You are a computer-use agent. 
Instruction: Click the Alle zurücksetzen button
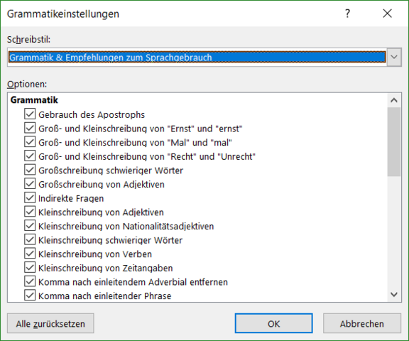coord(50,323)
